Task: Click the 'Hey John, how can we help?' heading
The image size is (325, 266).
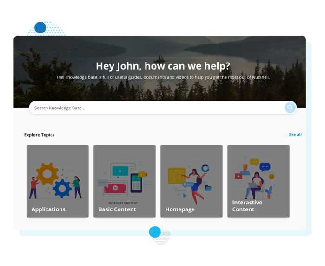Action: coord(163,66)
